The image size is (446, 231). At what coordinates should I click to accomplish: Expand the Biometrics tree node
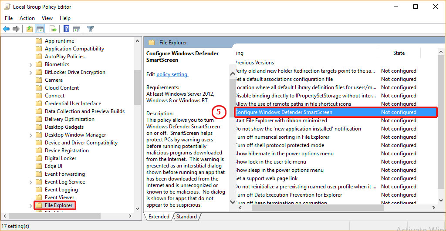(x=31, y=65)
